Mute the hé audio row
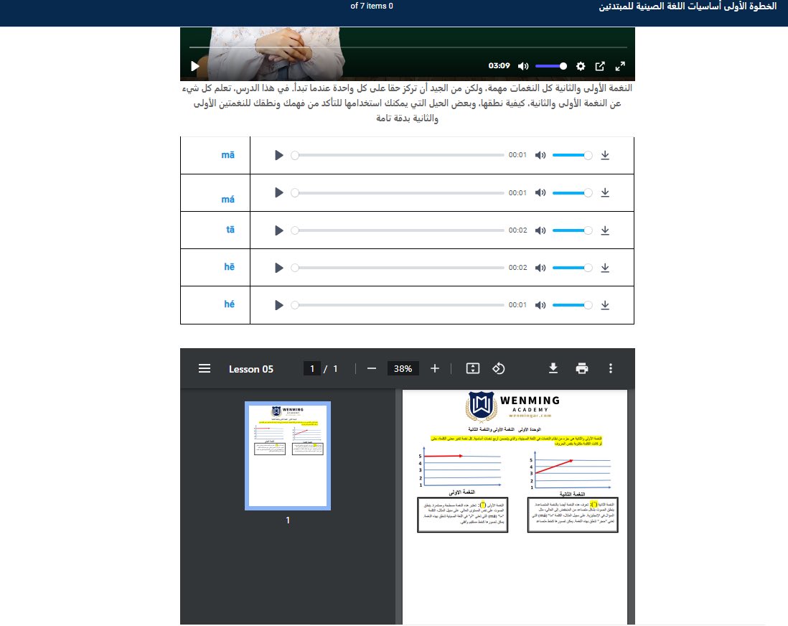 [x=540, y=305]
